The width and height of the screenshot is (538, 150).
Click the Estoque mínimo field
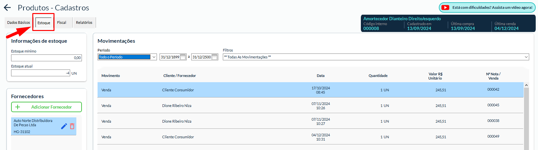click(46, 58)
